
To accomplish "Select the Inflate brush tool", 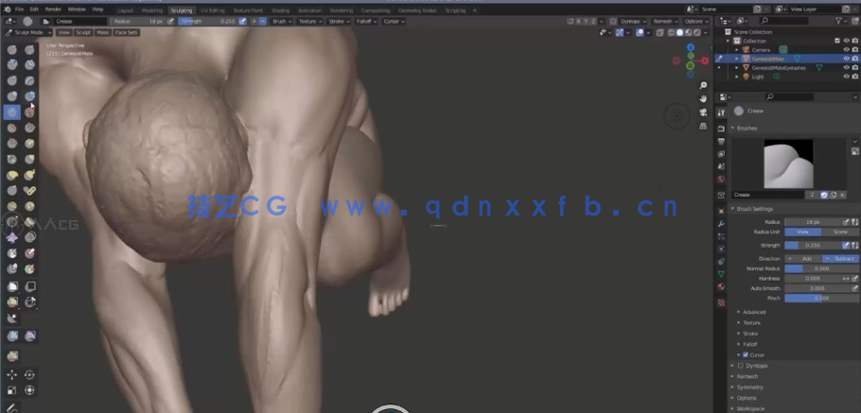I will tap(12, 96).
